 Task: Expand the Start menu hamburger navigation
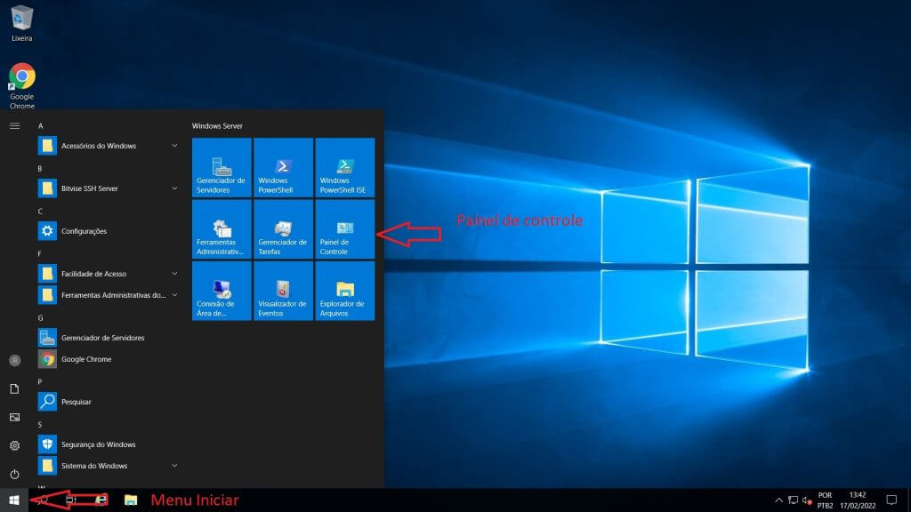14,126
